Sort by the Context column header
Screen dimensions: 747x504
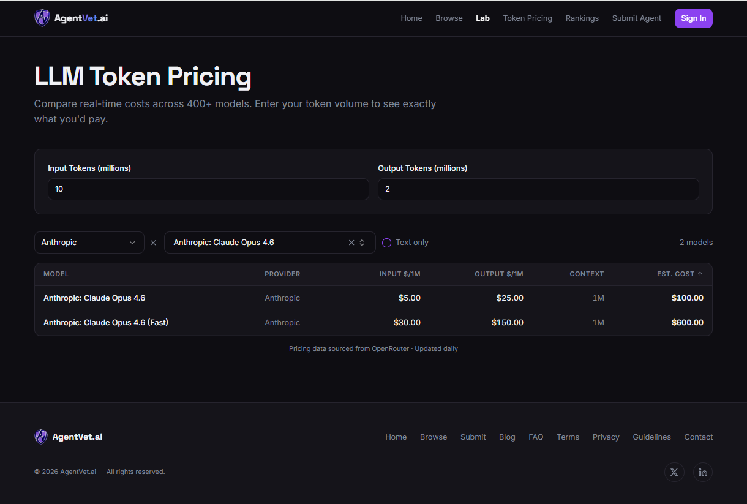pos(587,274)
